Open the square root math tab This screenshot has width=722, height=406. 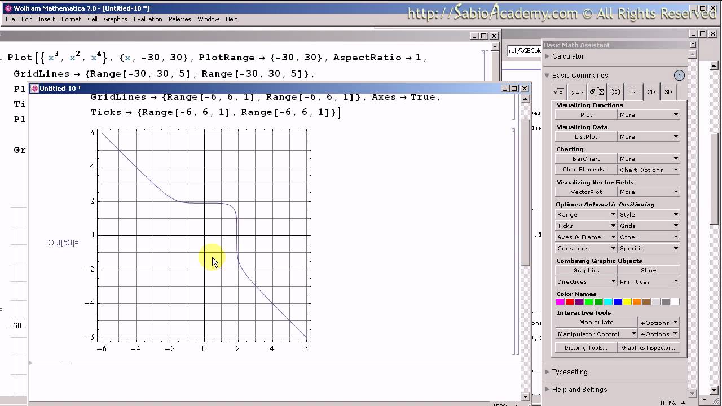pos(558,92)
